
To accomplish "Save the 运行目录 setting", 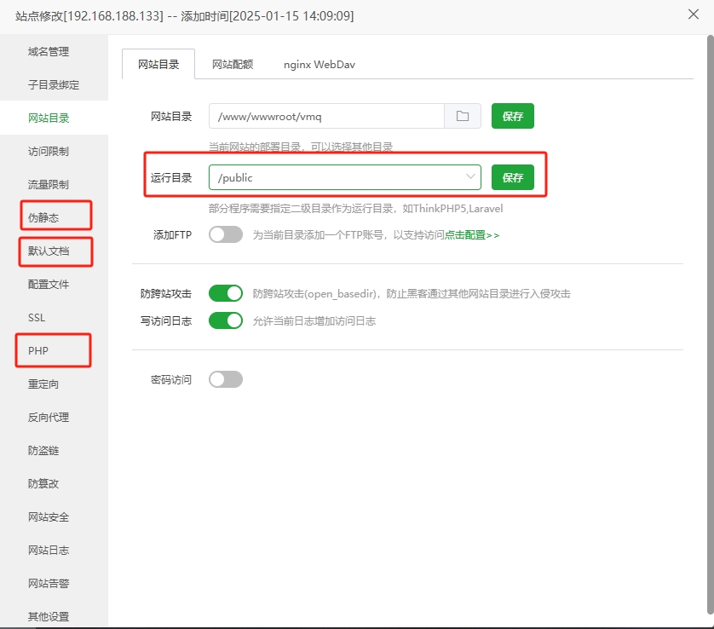I will [x=513, y=177].
